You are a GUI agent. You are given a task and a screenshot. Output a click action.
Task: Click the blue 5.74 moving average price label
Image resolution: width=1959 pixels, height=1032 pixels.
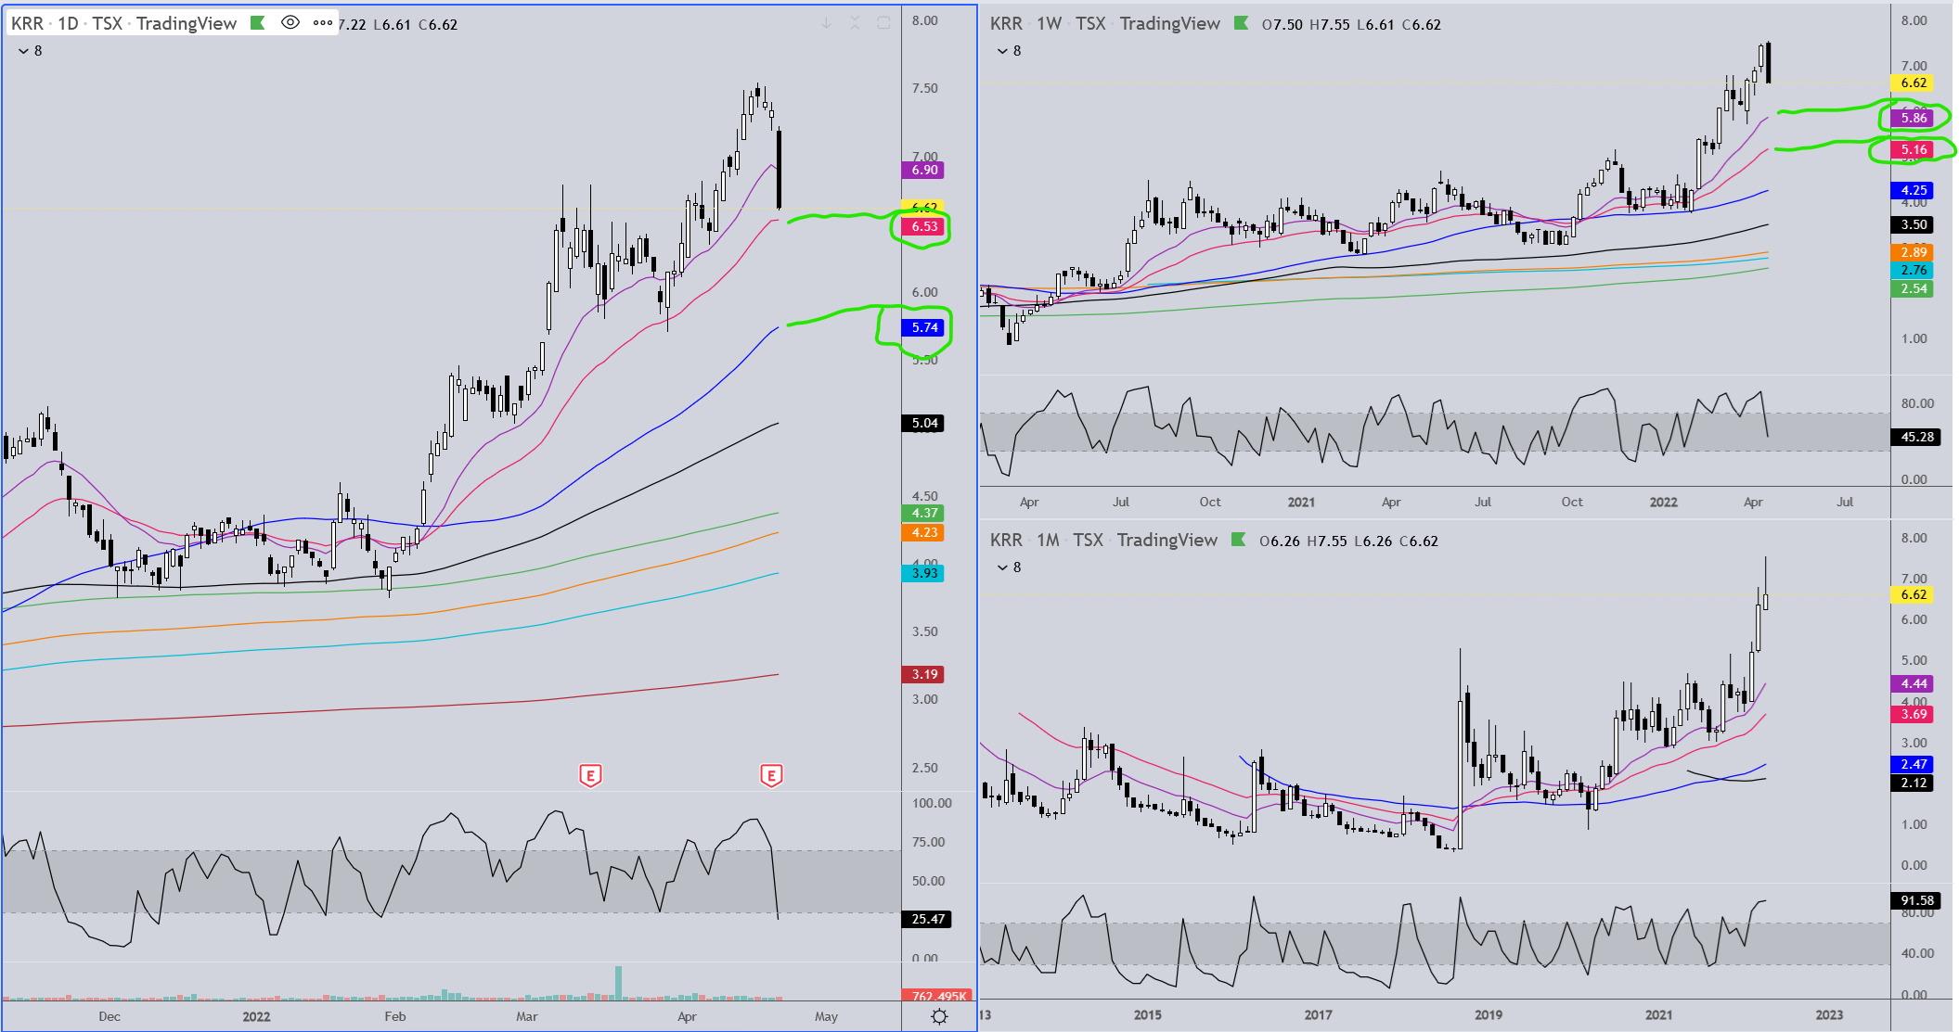click(x=923, y=327)
